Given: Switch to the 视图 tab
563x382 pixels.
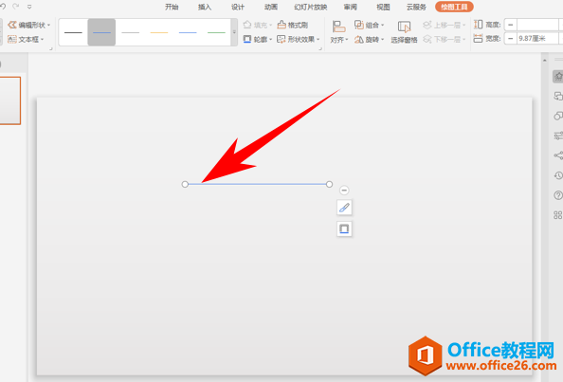Looking at the screenshot, I should (383, 7).
